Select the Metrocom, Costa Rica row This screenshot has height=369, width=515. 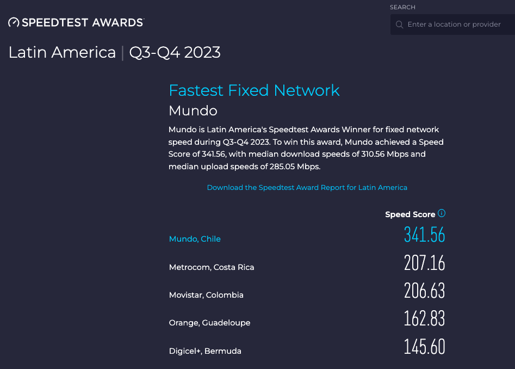(307, 263)
